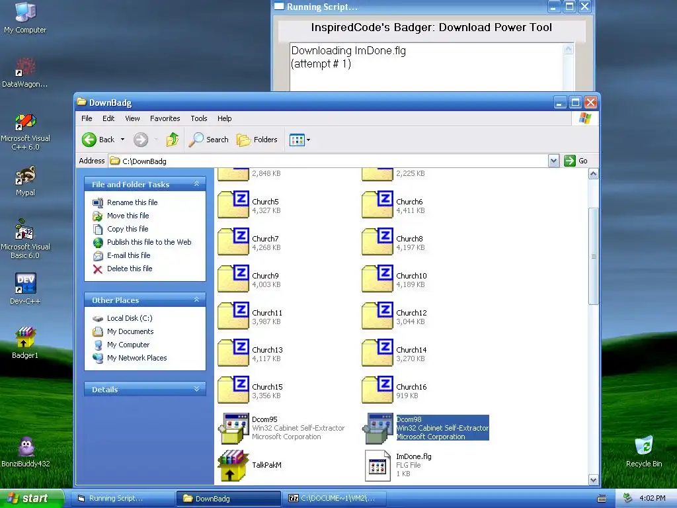Image resolution: width=677 pixels, height=508 pixels.
Task: Click the C:\DownBadg address field
Action: 328,161
